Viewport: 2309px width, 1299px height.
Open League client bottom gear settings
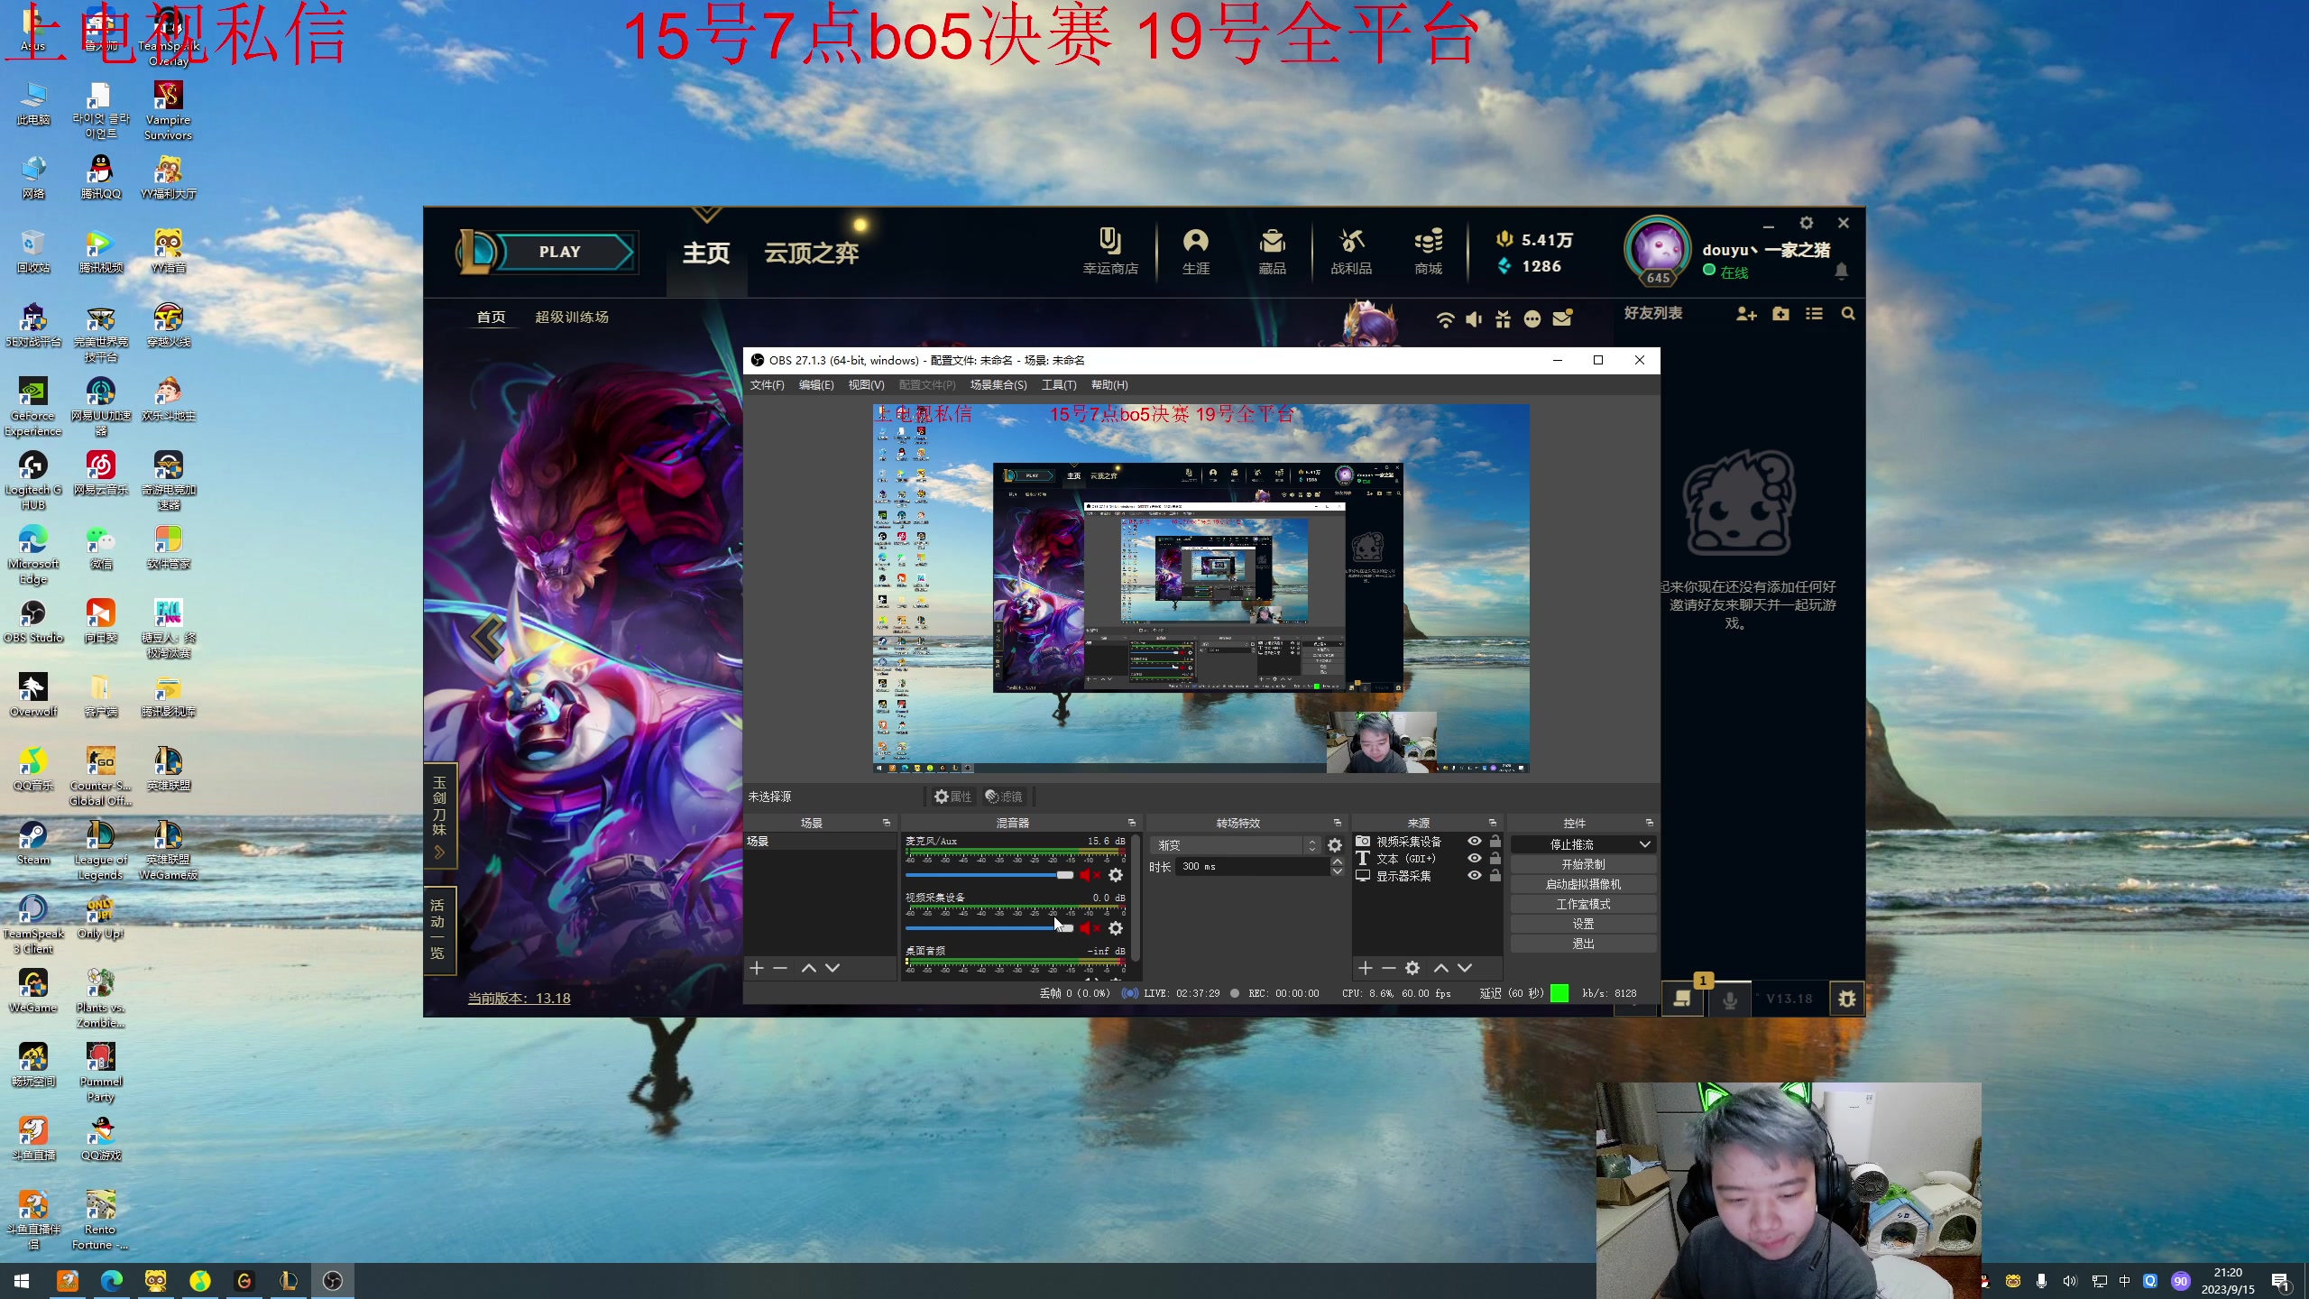1846,999
